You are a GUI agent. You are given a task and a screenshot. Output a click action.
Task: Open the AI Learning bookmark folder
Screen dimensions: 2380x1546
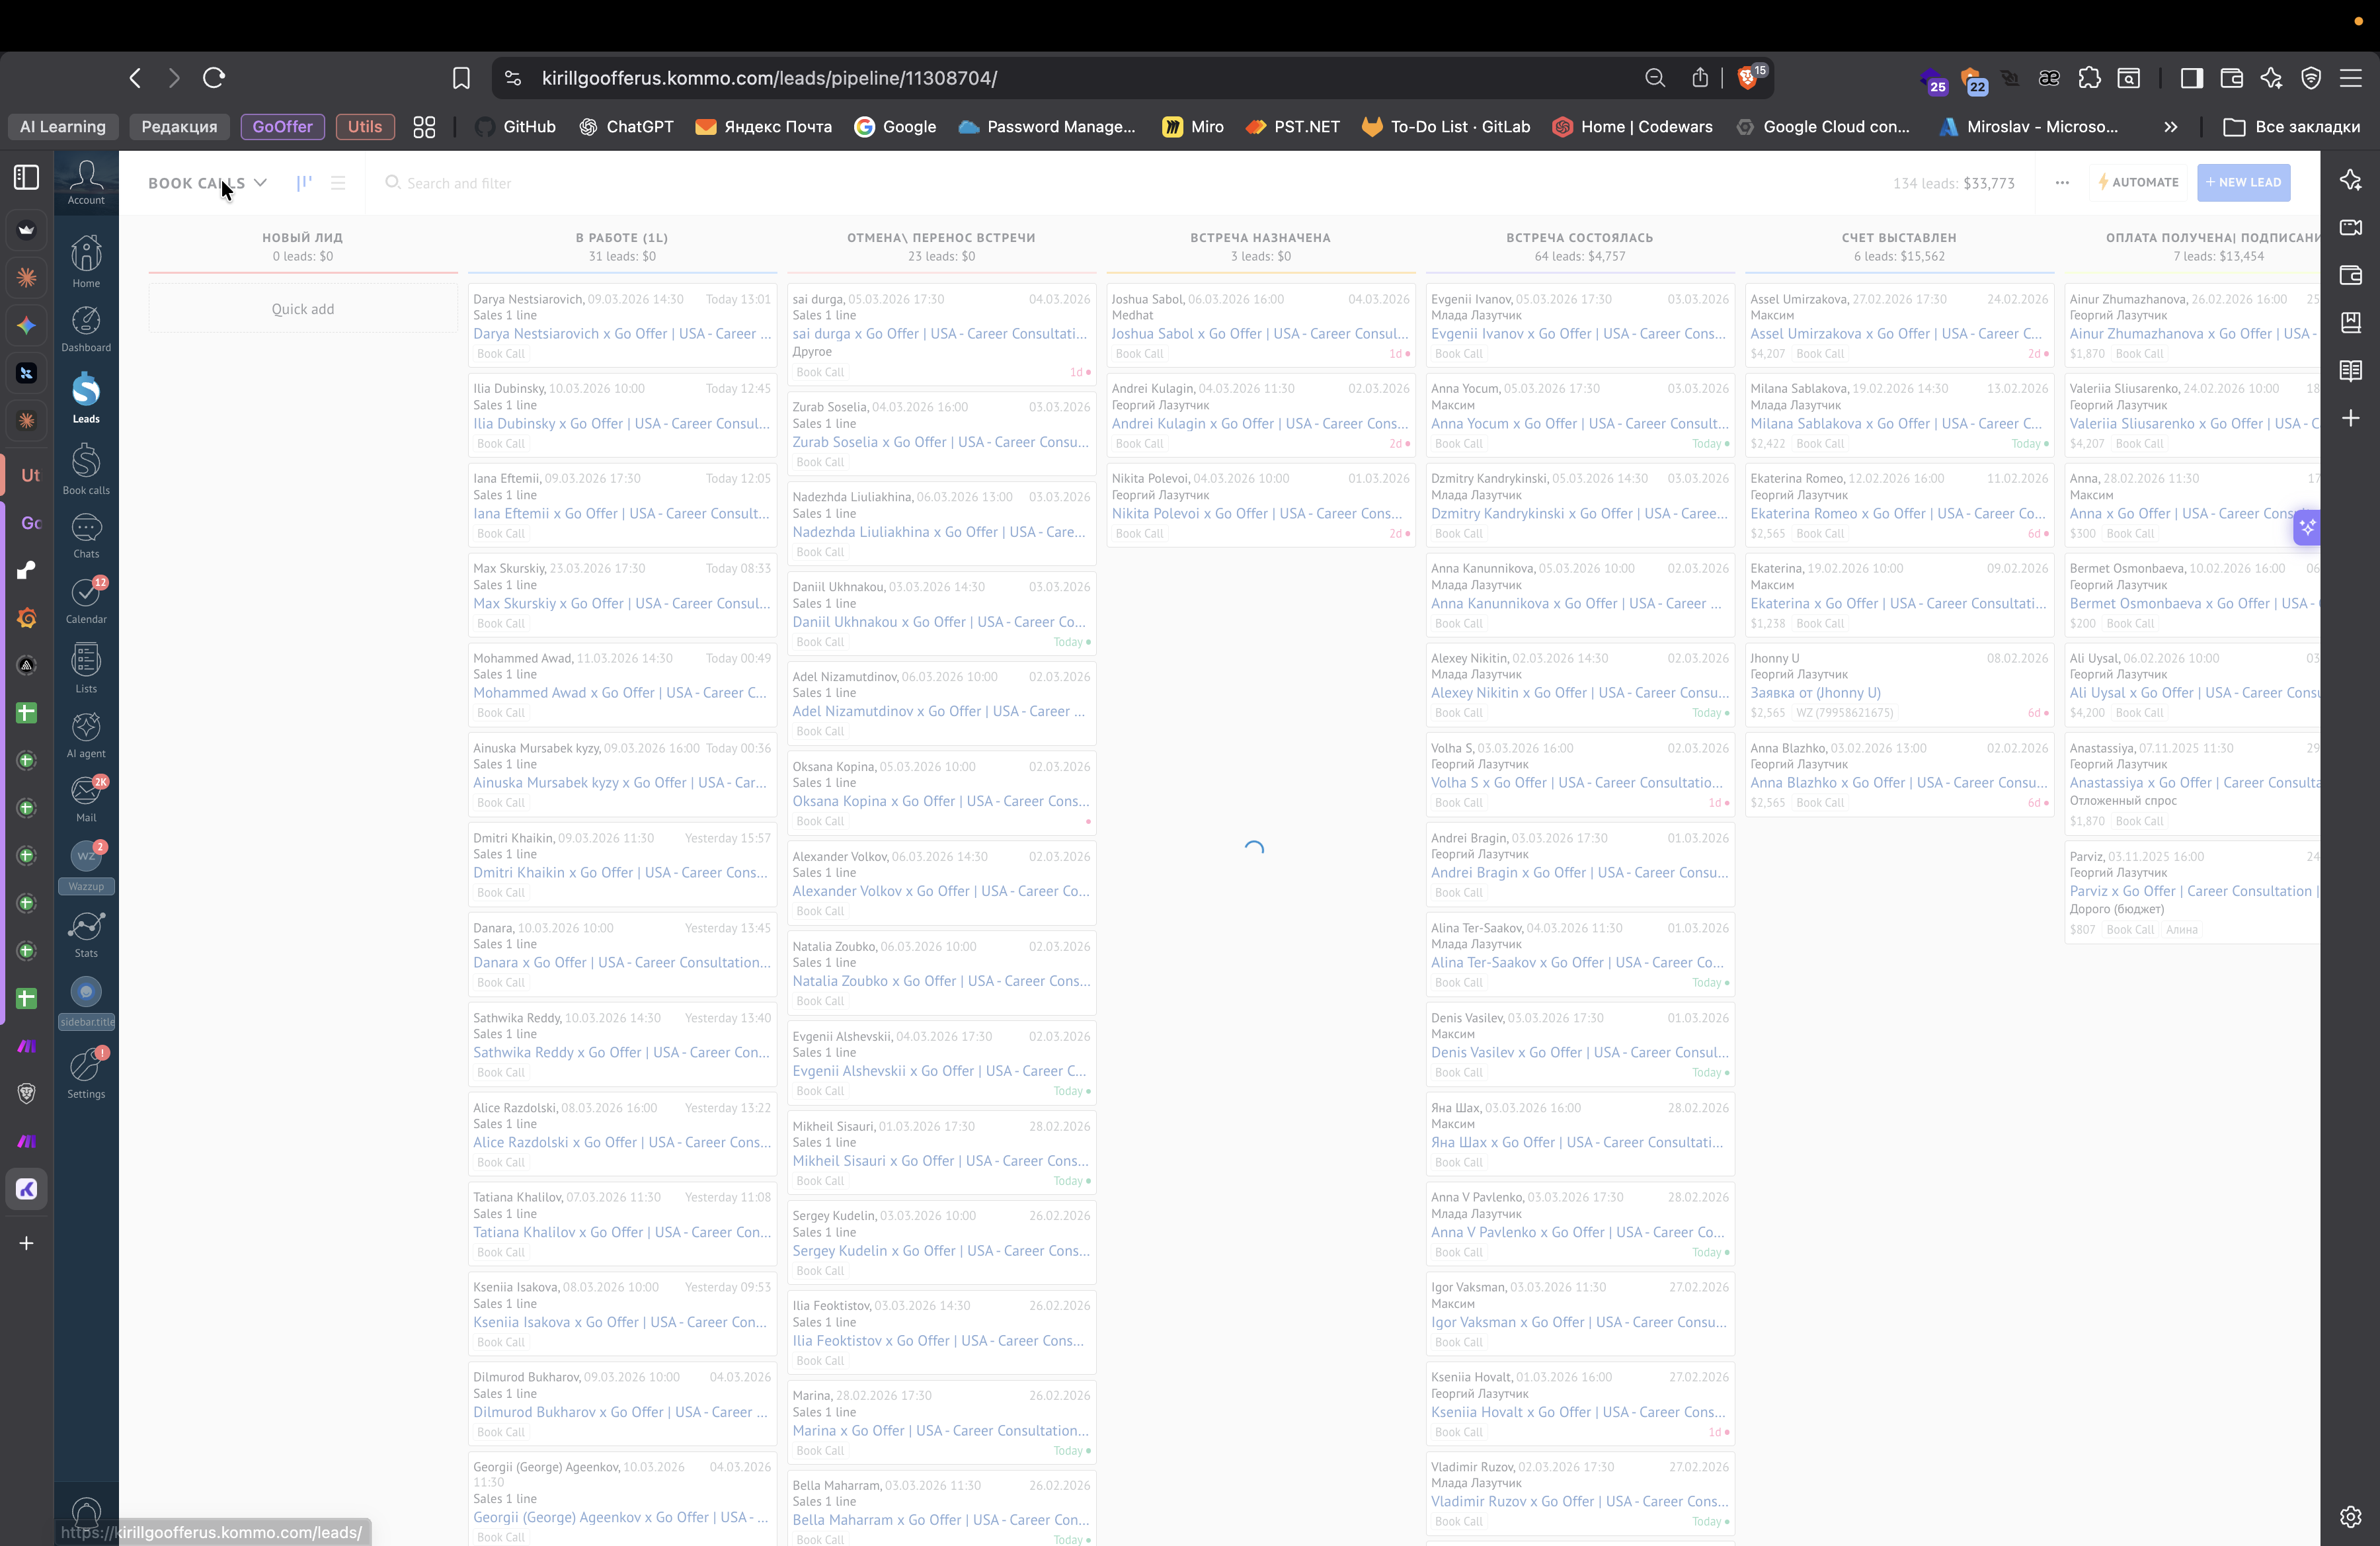tap(62, 127)
